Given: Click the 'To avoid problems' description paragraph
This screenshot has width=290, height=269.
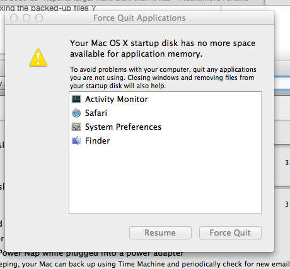Looking at the screenshot, I should click(163, 77).
